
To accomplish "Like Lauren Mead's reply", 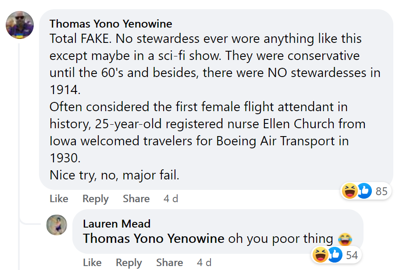I will tap(92, 263).
